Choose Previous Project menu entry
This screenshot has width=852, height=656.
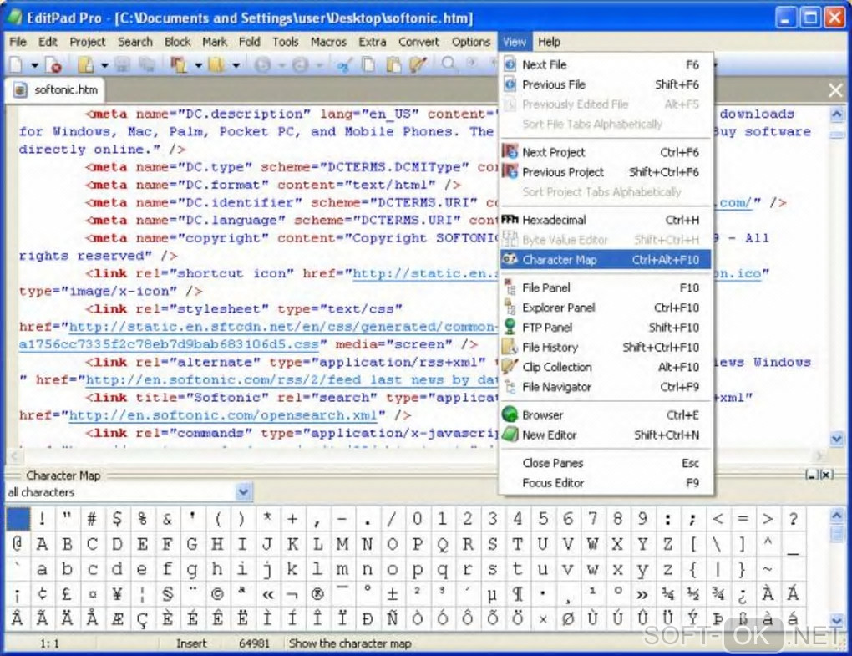pos(606,172)
